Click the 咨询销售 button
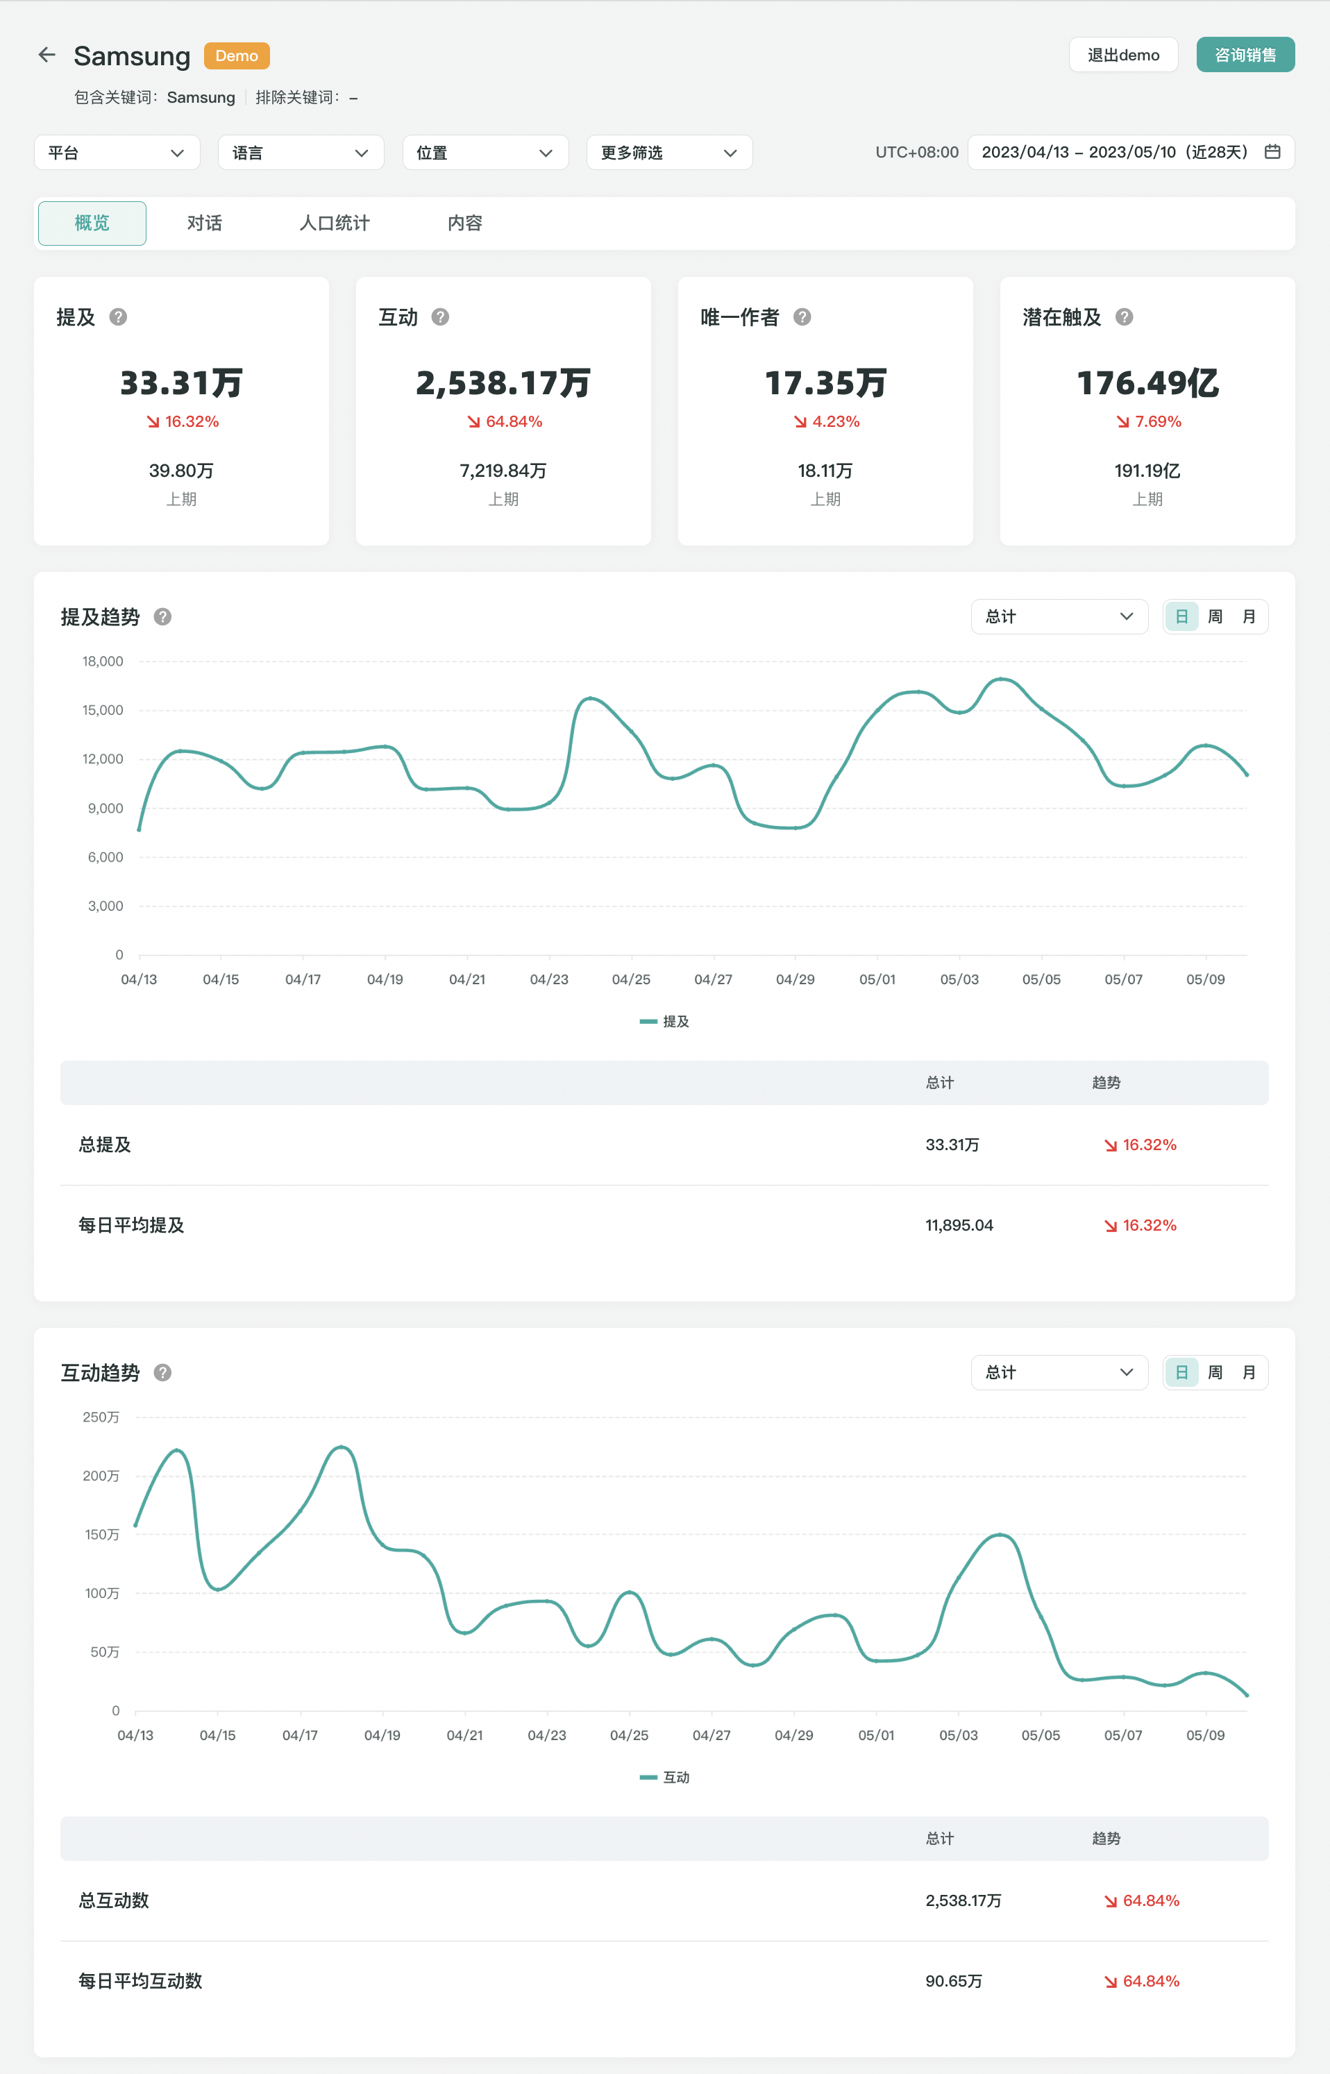This screenshot has height=2074, width=1330. point(1245,56)
